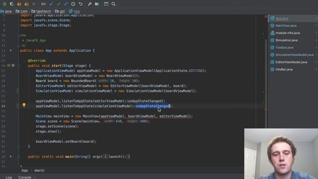Click editorViewModel::onAppStateChanged on line 23
The width and height of the screenshot is (318, 179).
(x=129, y=101)
